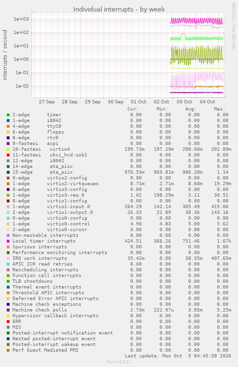Click the 'Max:' column header

click(219, 109)
